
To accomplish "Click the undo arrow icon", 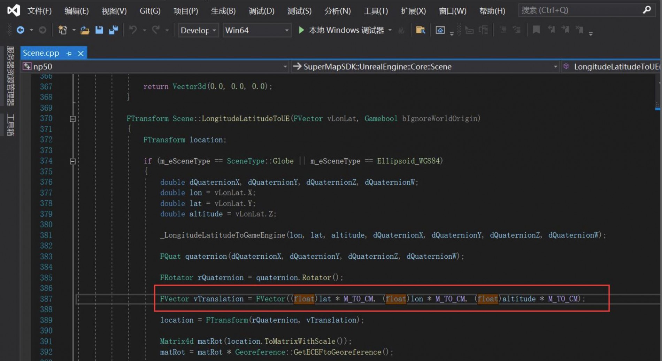I will click(133, 30).
